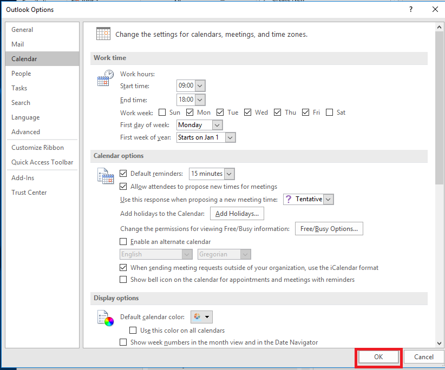Uncheck the Fri work week checkbox
The width and height of the screenshot is (445, 370).
(x=305, y=113)
